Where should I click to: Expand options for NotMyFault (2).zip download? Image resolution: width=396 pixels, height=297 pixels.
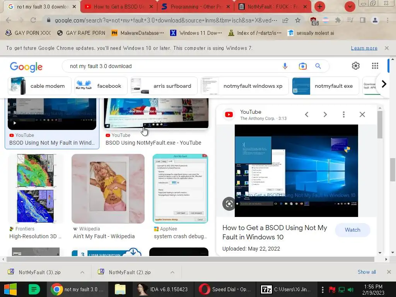[172, 272]
